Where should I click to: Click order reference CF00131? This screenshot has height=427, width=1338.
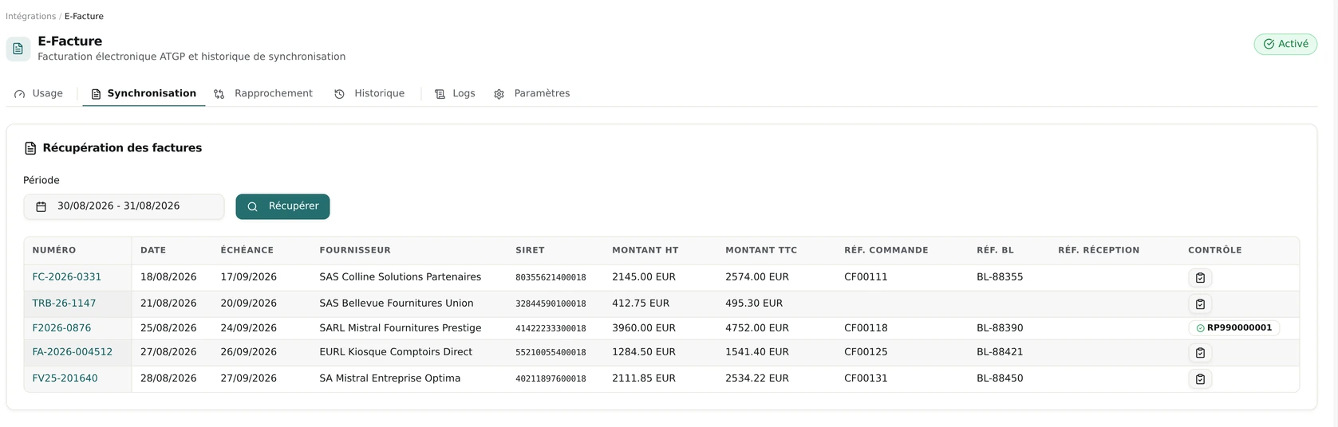point(866,378)
